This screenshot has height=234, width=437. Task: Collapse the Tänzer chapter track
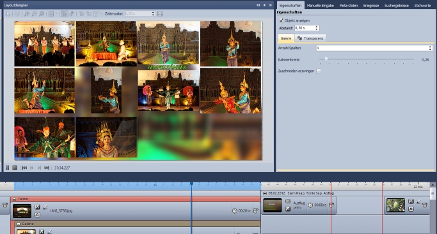click(x=15, y=199)
